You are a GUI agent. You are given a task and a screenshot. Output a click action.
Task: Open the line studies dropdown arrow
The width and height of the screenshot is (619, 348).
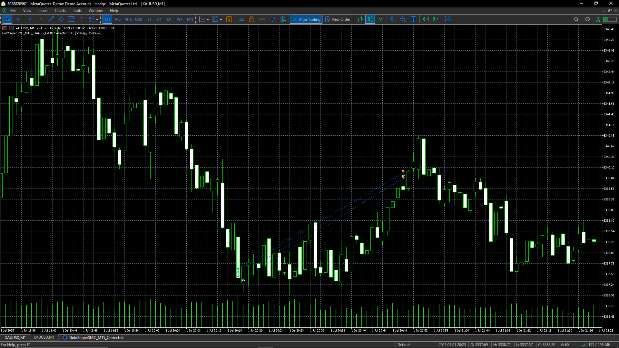pos(207,19)
